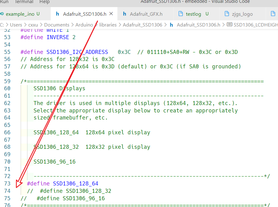
Task: Open the Terminal menu
Action: coord(24,2)
